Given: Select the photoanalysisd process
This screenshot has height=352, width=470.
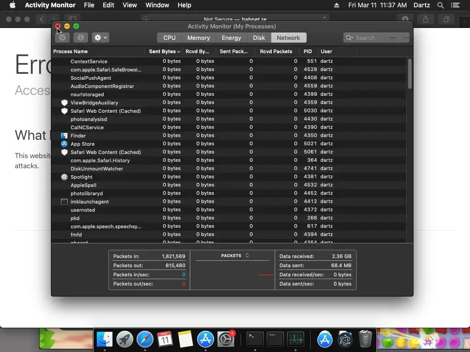Looking at the screenshot, I should coord(229,119).
